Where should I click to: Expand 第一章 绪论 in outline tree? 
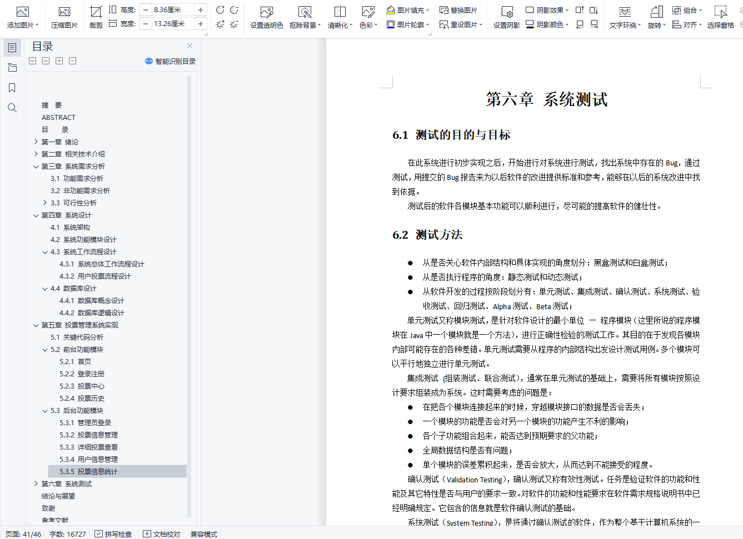36,142
